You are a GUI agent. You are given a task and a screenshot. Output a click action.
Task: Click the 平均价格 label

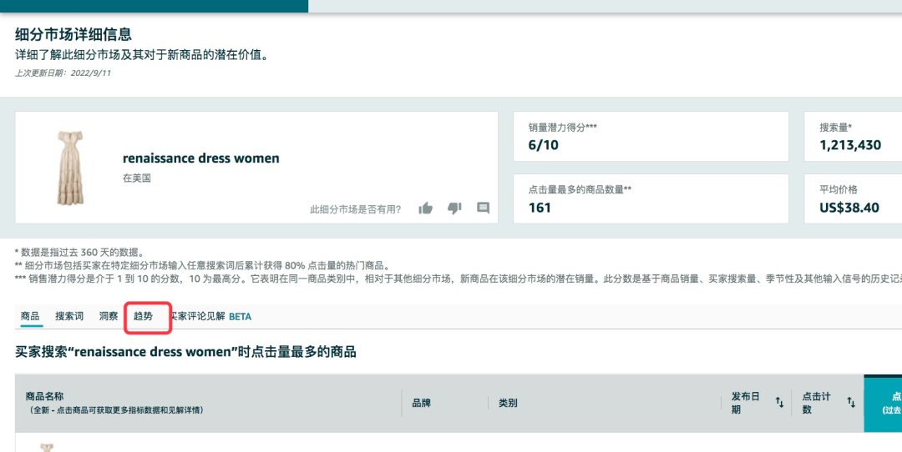(839, 189)
